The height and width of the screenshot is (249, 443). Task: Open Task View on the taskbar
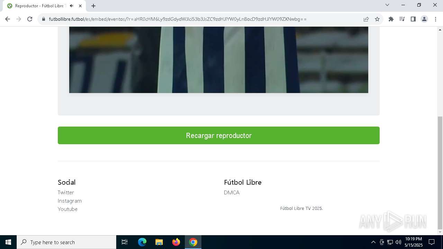pyautogui.click(x=125, y=242)
